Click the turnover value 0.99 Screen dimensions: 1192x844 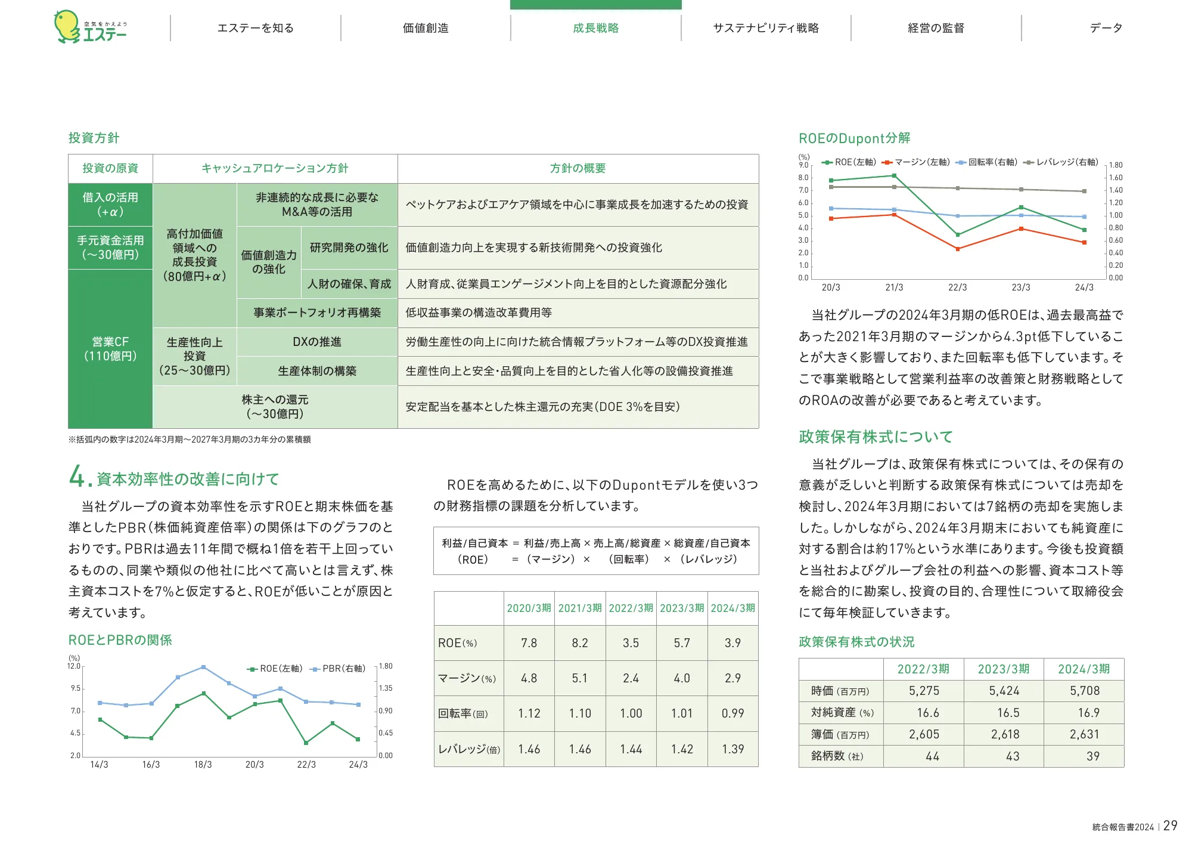tap(733, 713)
